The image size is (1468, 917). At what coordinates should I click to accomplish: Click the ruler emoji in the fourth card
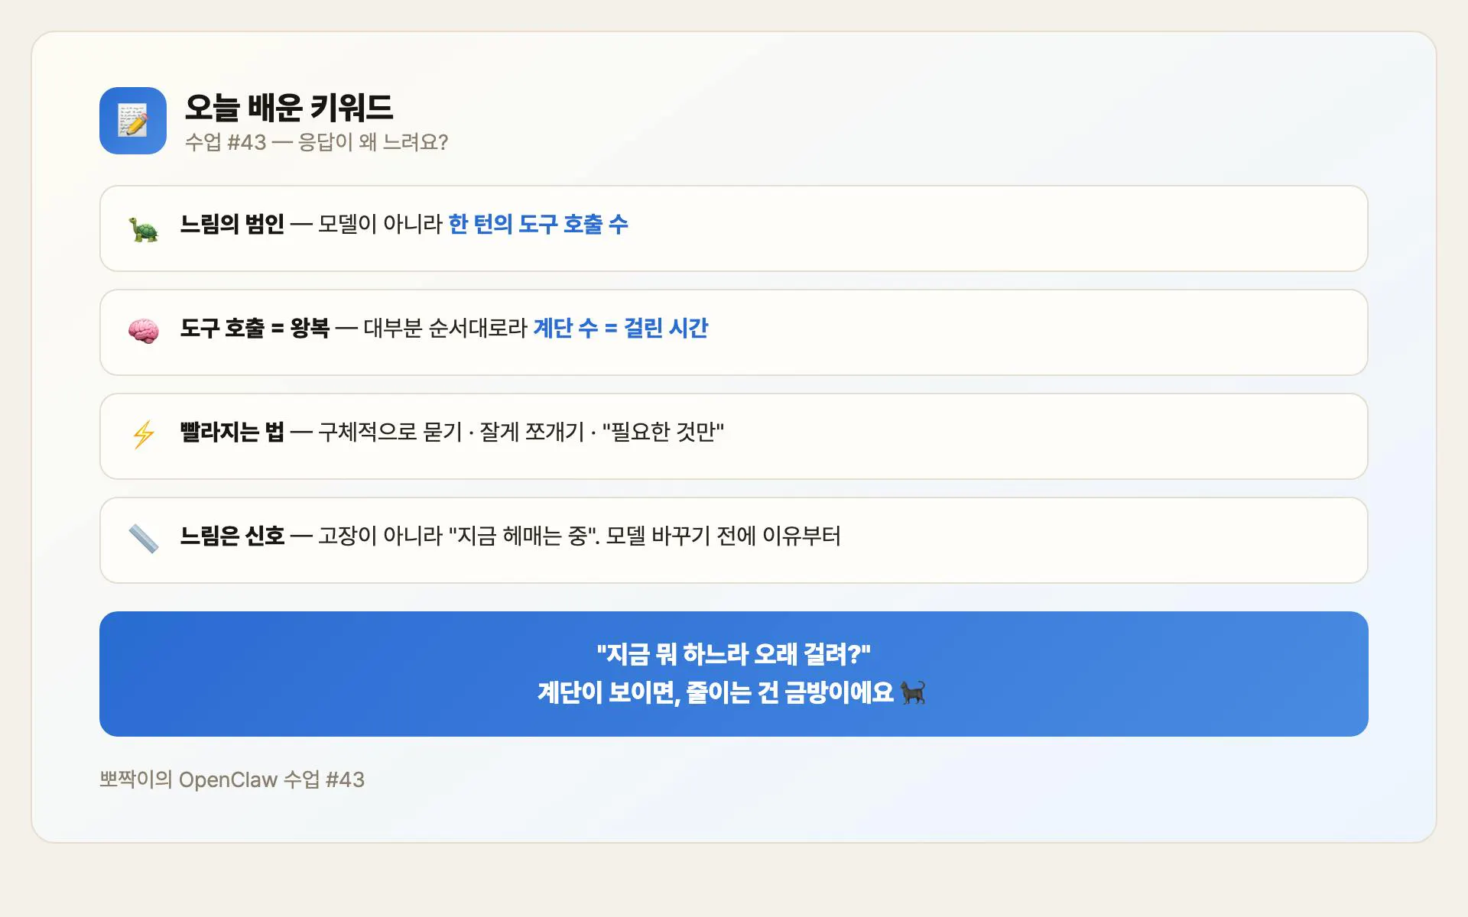click(144, 539)
